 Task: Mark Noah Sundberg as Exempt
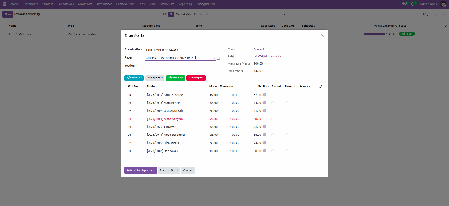[286, 135]
